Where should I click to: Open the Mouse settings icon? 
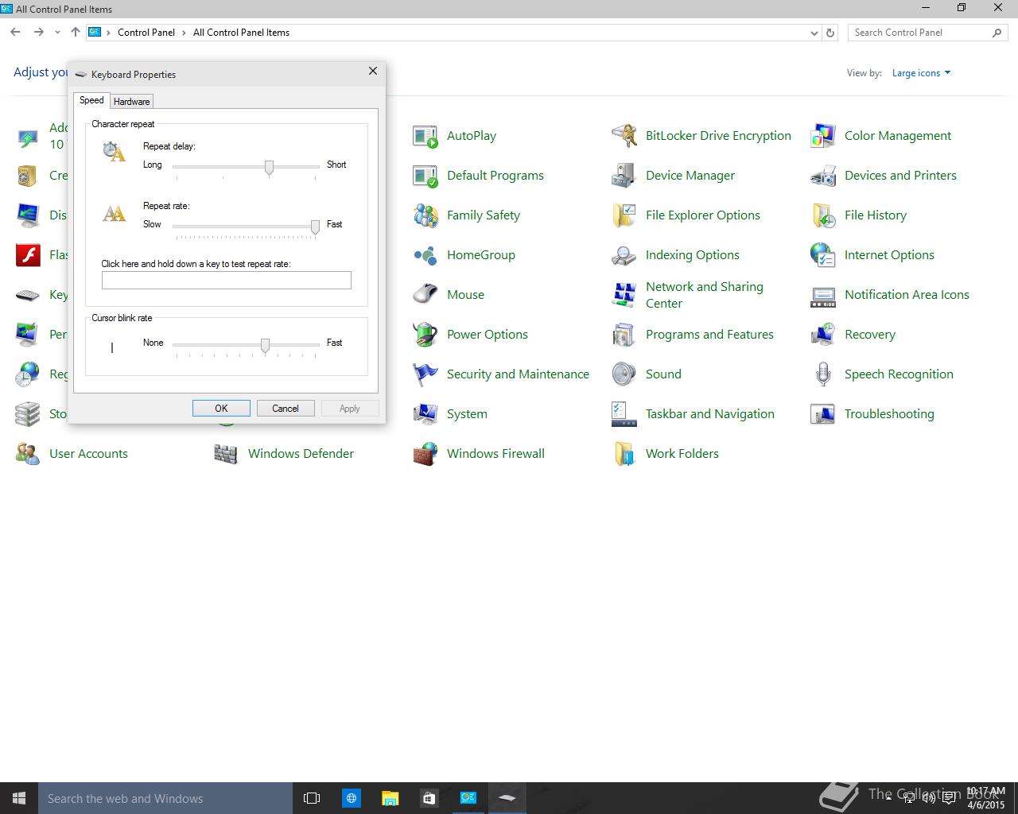tap(425, 295)
